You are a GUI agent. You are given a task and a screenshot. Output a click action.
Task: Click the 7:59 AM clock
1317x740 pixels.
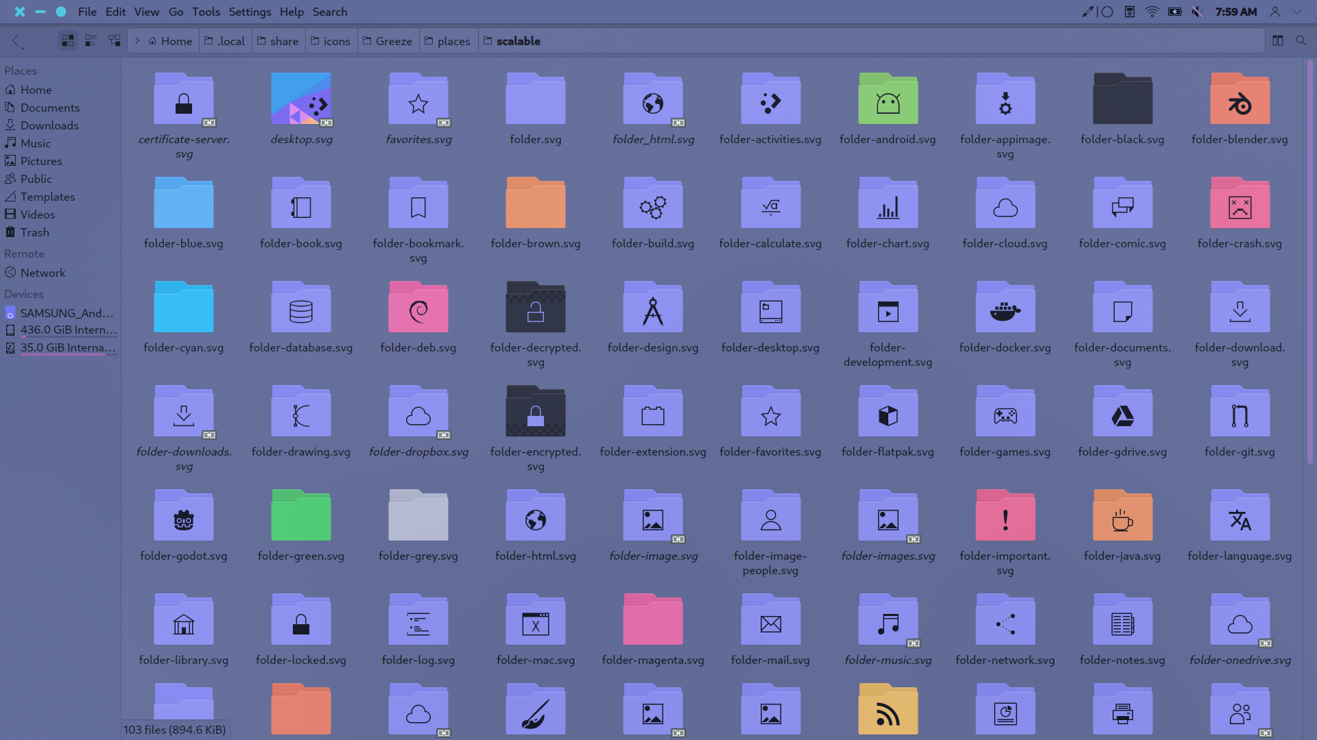click(1236, 12)
